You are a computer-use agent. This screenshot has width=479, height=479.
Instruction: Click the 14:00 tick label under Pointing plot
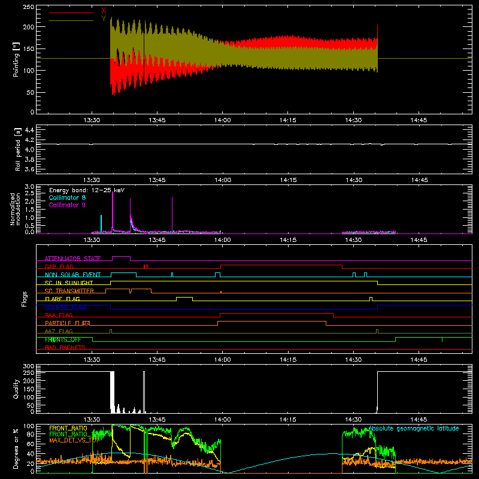[x=222, y=120]
